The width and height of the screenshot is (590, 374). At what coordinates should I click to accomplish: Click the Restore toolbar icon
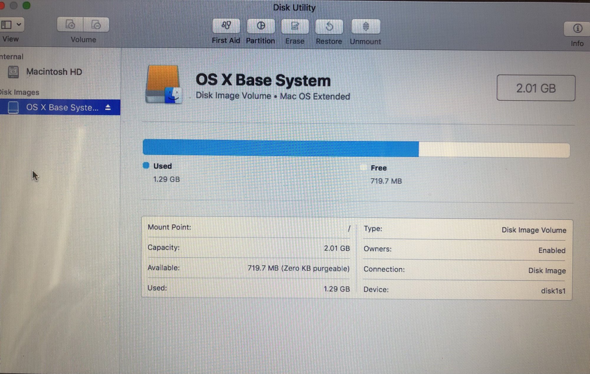click(329, 27)
